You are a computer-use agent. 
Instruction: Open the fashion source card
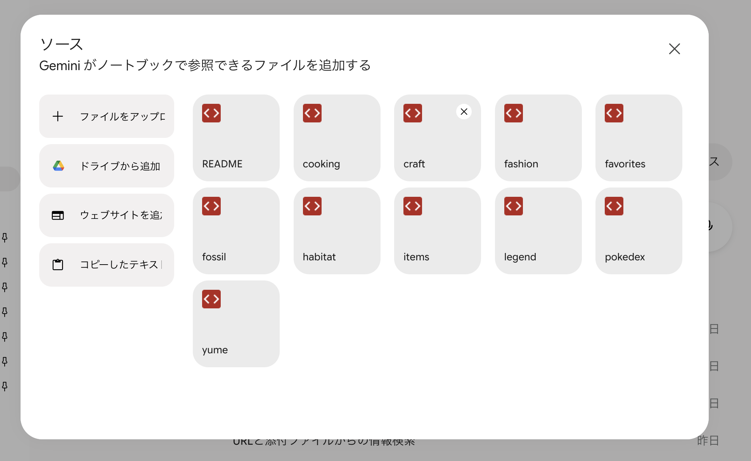pos(538,138)
